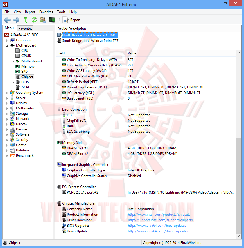Click the Network computers icon
The image size is (244, 248).
12,119
